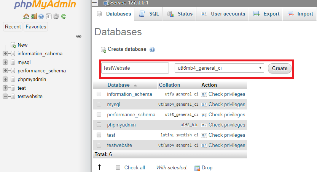Click help icon next to Create database
Viewport: 317px width, 172px height.
(152, 50)
